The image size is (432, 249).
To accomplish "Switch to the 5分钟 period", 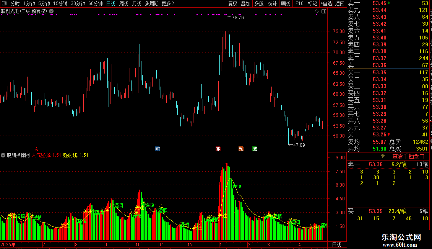I will click(x=44, y=3).
